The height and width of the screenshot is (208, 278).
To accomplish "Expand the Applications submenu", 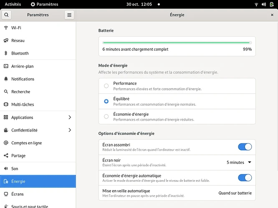I will click(70, 117).
